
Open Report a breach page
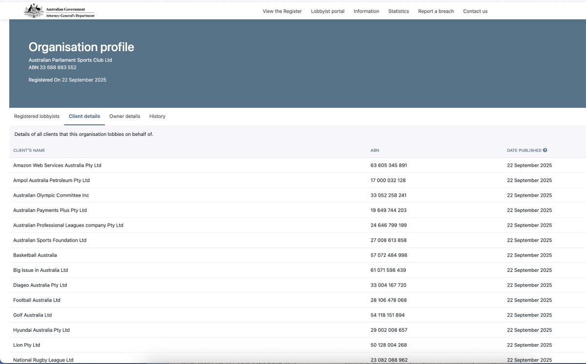pos(436,11)
